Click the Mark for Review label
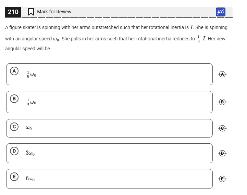Screen dimensions: 247x195 pos(54,12)
